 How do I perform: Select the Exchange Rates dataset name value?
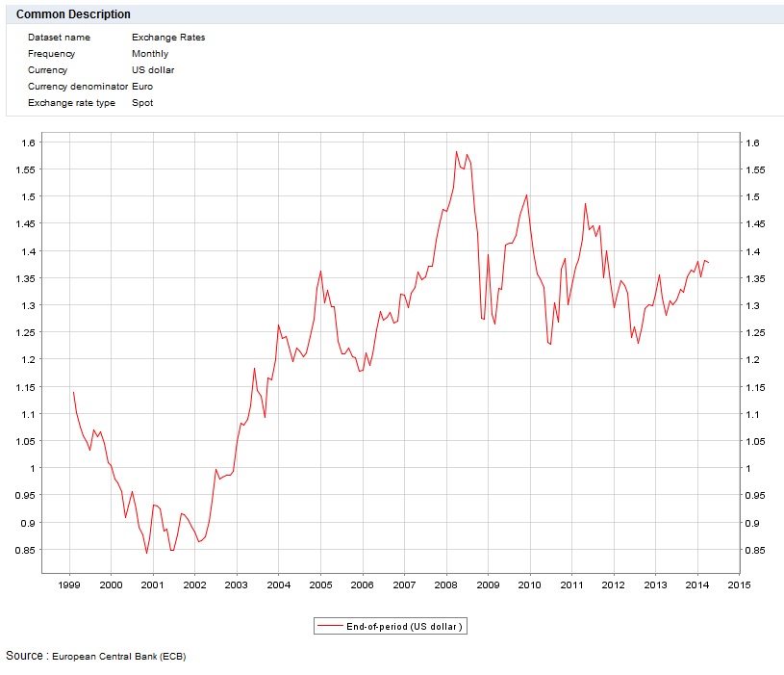(x=168, y=38)
